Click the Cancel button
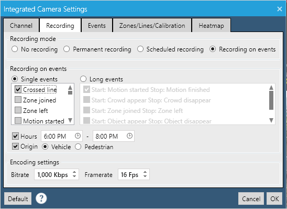The width and height of the screenshot is (287, 209). pyautogui.click(x=251, y=198)
